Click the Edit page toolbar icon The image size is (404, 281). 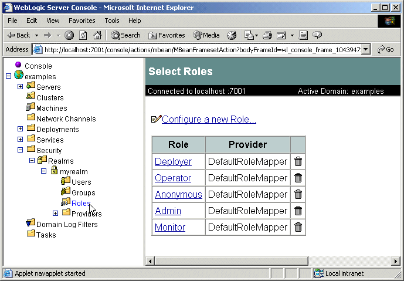point(281,35)
